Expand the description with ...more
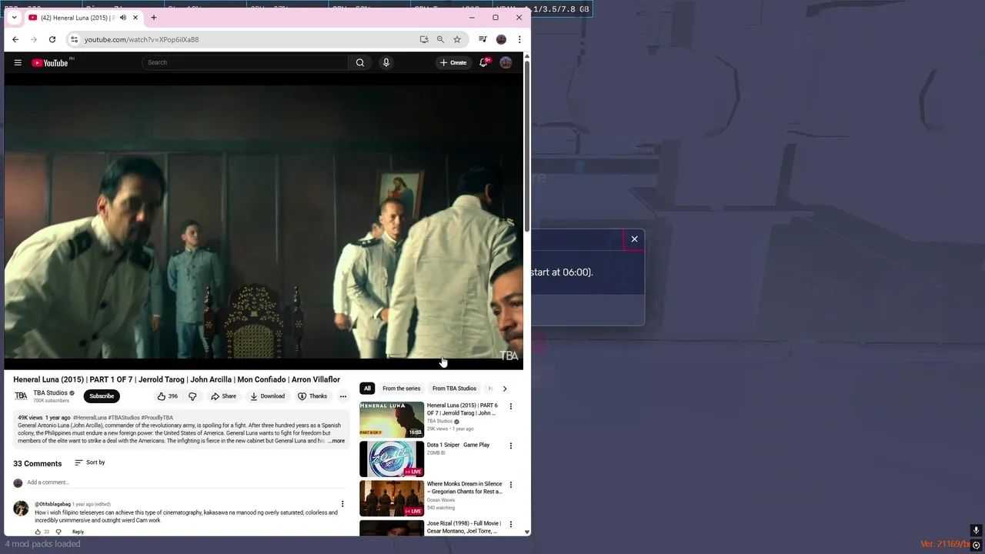 tap(336, 441)
